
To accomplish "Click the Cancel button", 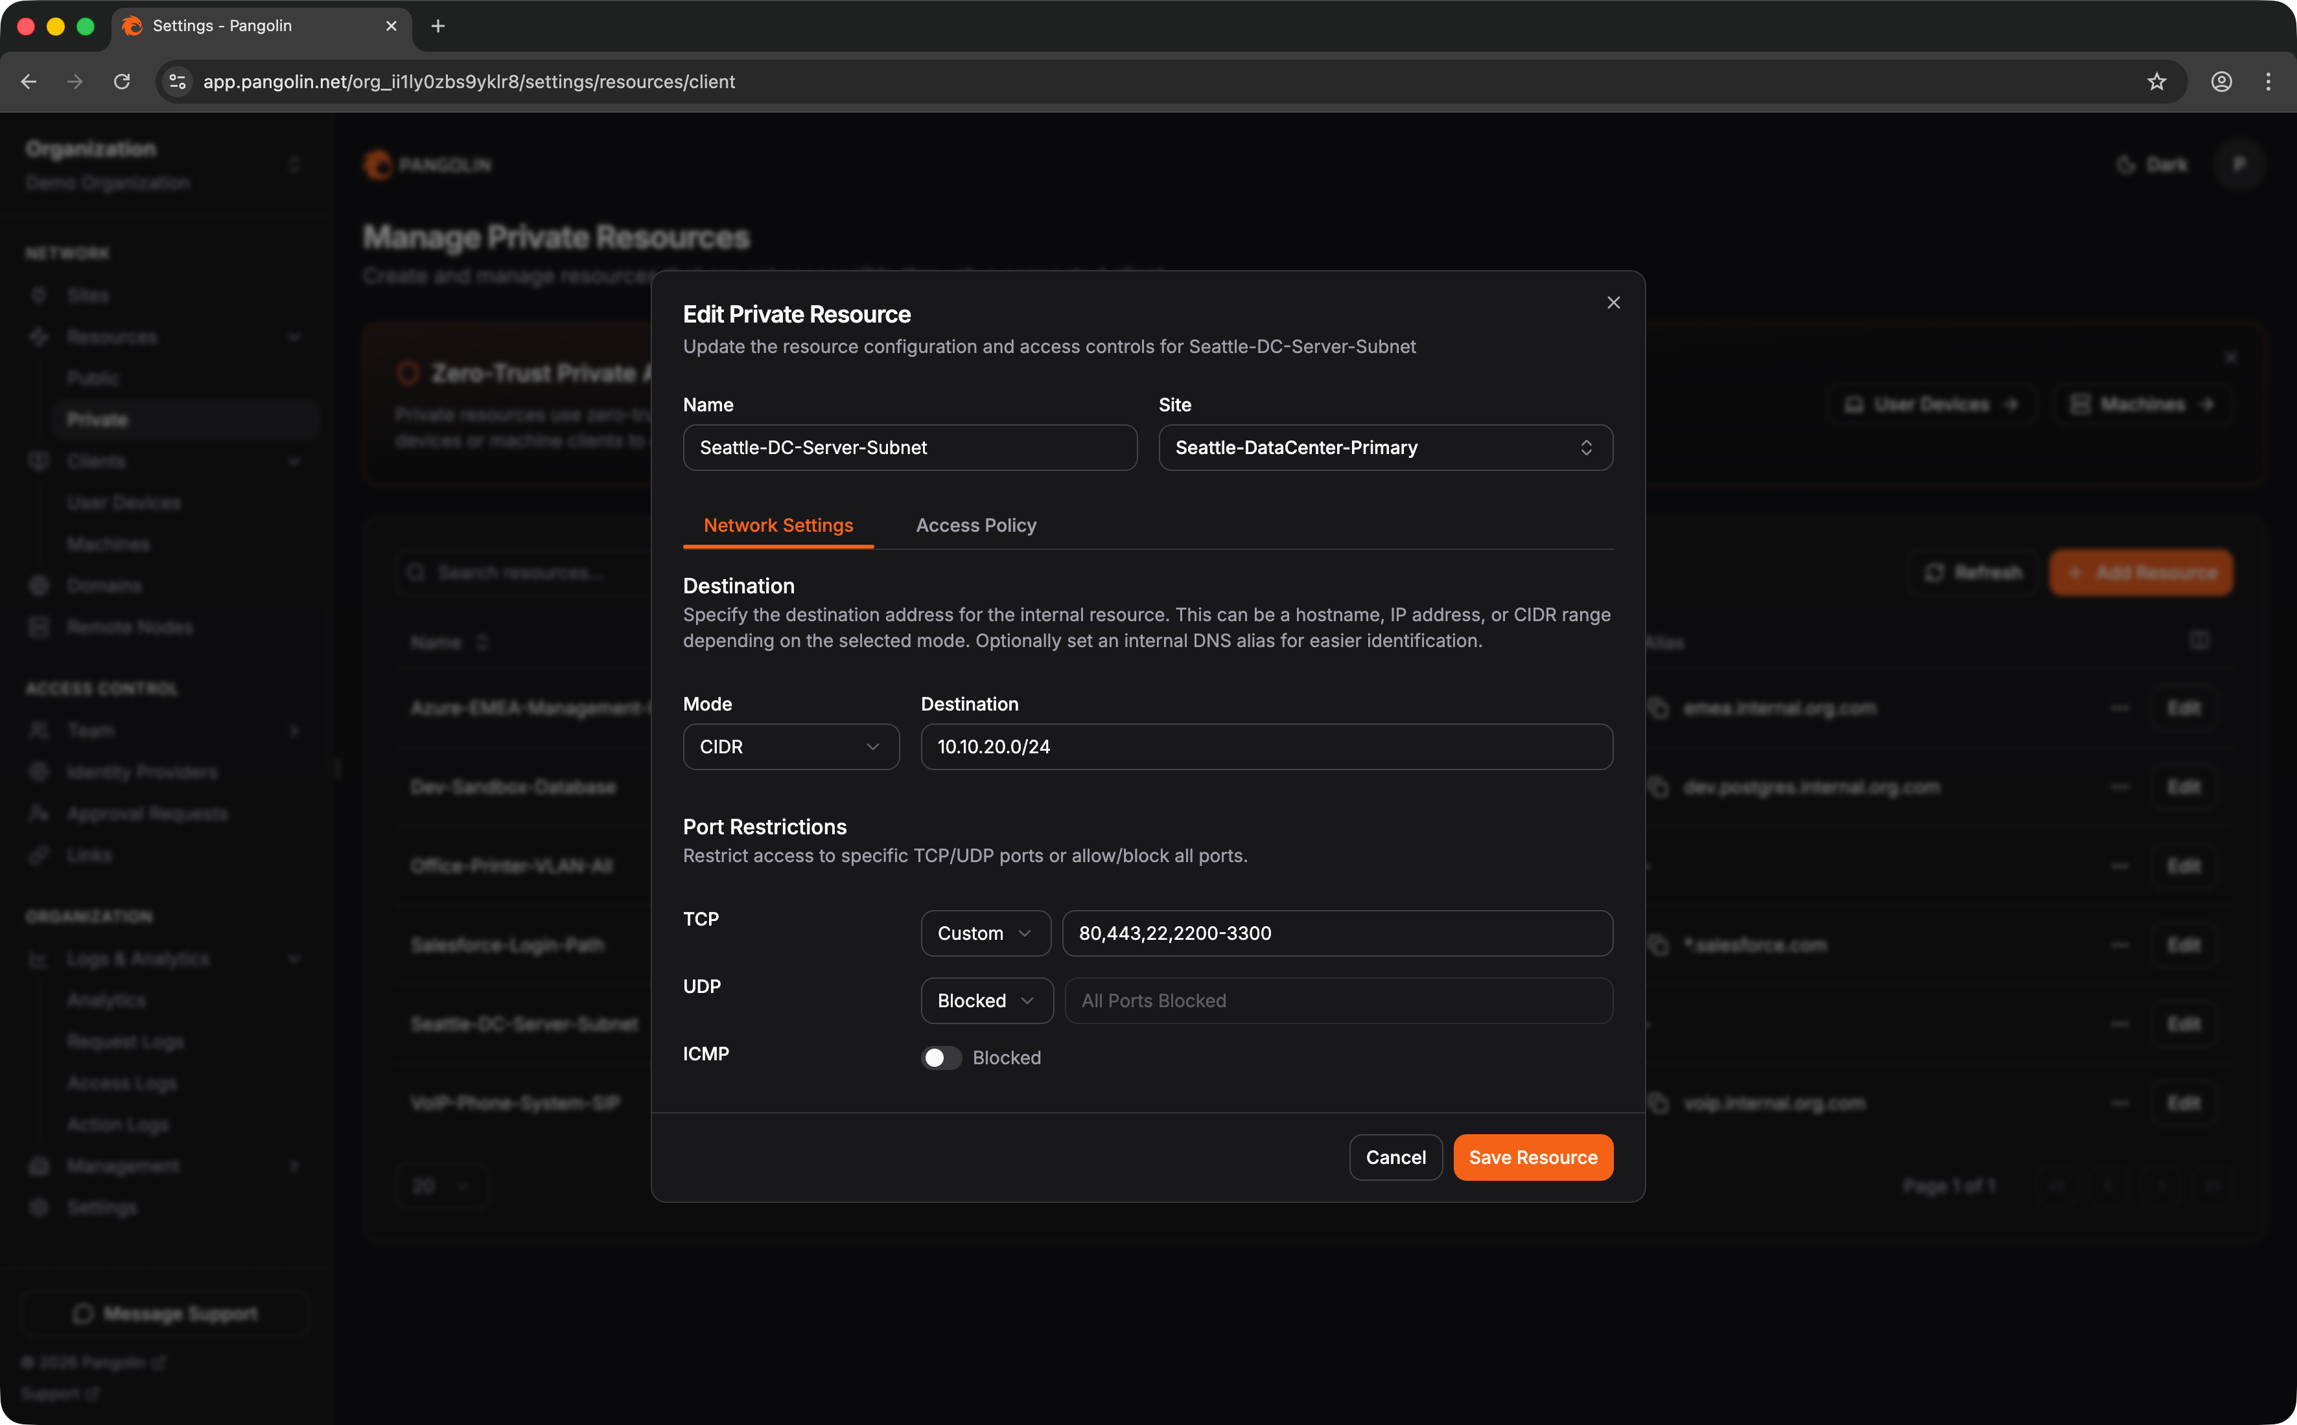I will coord(1395,1157).
